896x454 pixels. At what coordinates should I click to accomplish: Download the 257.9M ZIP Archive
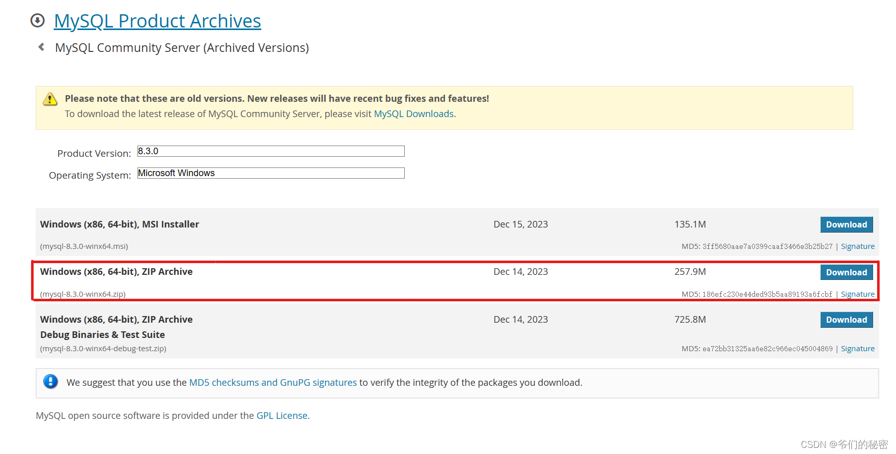847,272
